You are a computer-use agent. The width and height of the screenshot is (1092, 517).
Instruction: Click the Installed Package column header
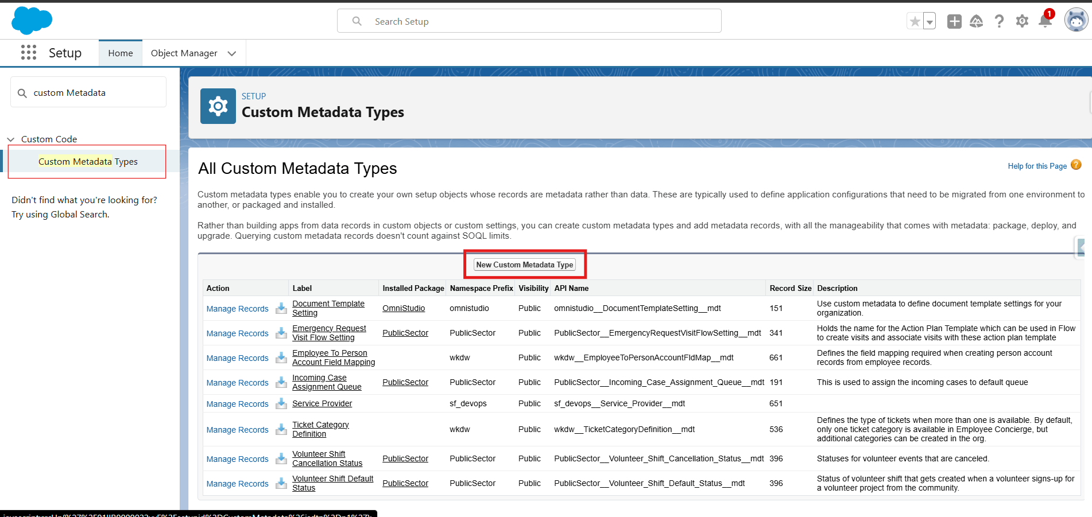tap(413, 288)
